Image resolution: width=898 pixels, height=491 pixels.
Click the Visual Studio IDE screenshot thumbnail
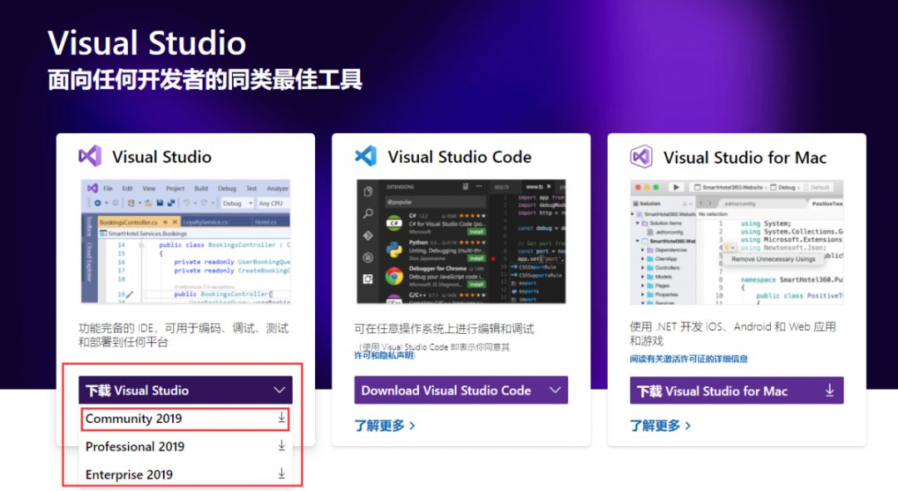point(185,242)
